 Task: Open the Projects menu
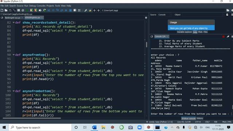50,6
